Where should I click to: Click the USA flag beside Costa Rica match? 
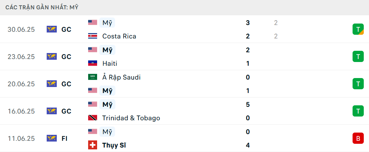[x=93, y=22]
